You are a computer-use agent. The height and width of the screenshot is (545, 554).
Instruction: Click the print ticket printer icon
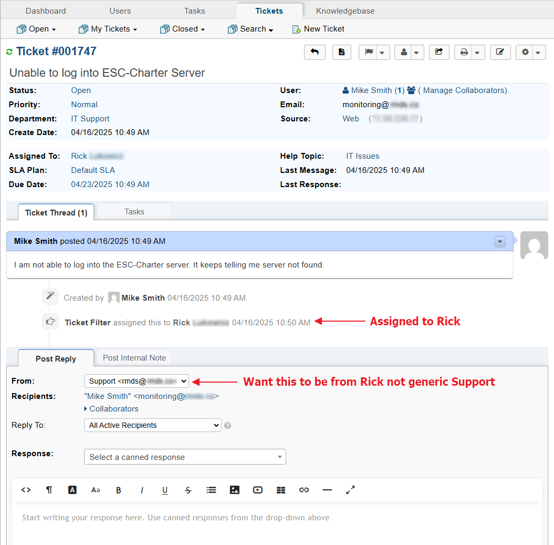point(464,52)
